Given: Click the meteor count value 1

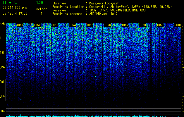Looking at the screenshot, I should coord(42,13).
